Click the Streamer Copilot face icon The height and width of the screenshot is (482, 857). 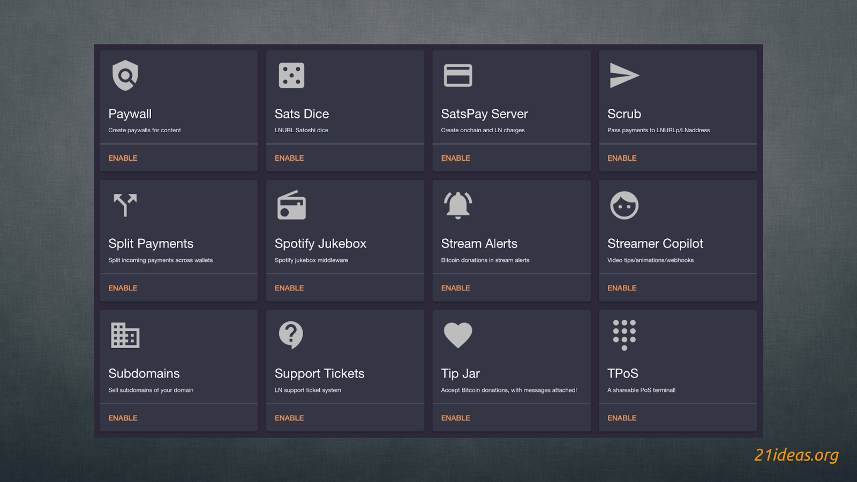(x=624, y=205)
